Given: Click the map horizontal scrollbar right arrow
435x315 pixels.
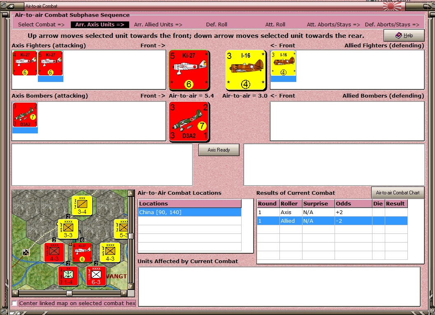Looking at the screenshot, I should pos(124,293).
